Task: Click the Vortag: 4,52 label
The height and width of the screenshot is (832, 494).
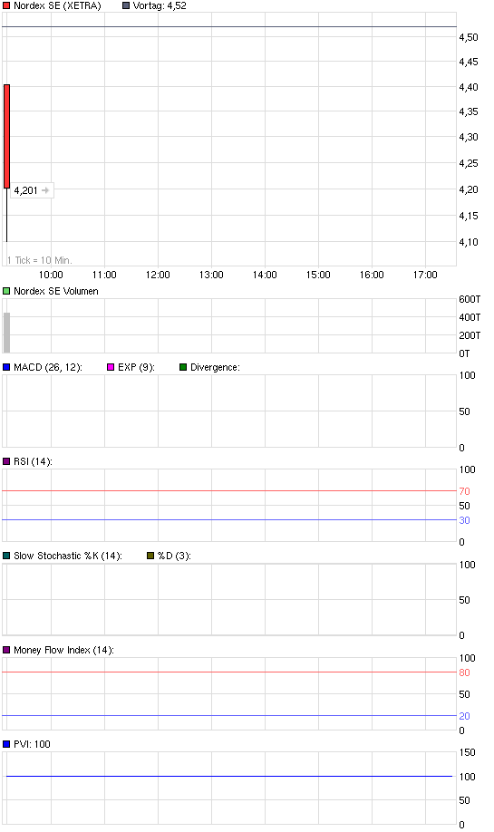Action: pyautogui.click(x=160, y=5)
